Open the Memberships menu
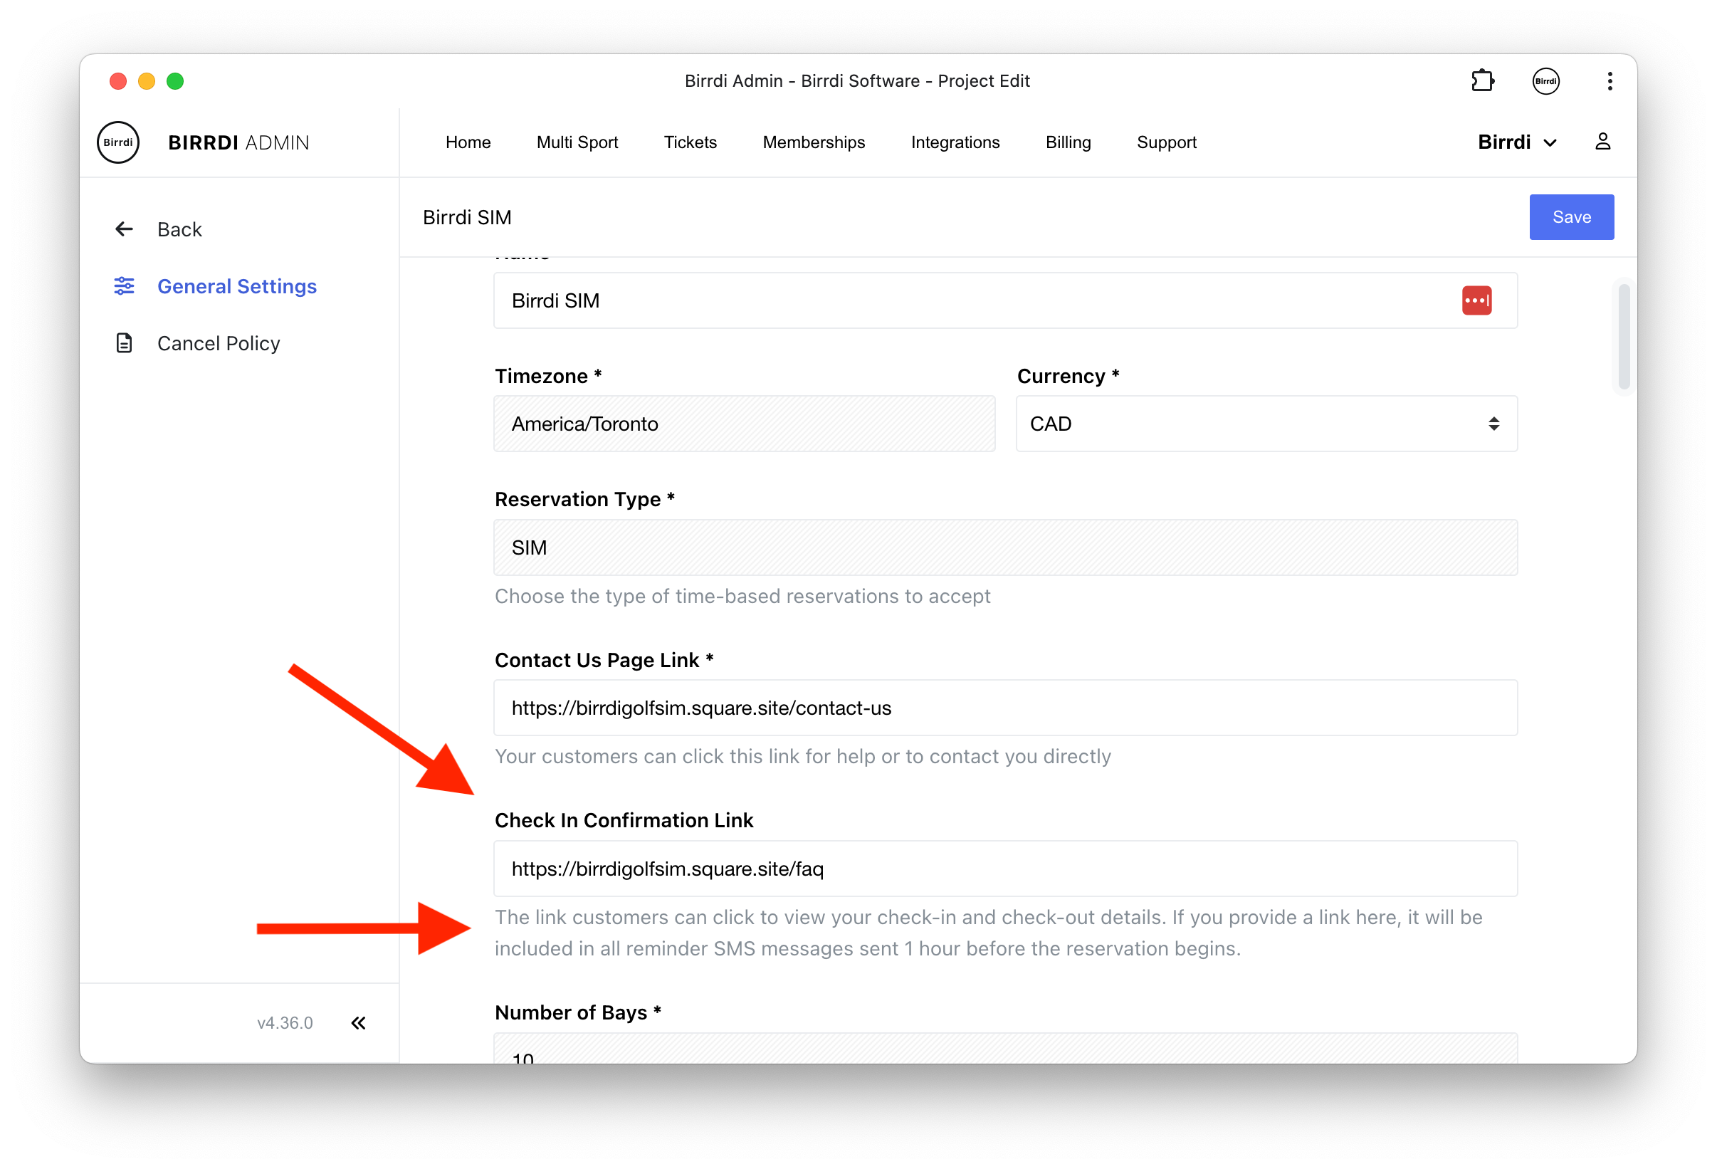The height and width of the screenshot is (1169, 1717). pyautogui.click(x=814, y=142)
